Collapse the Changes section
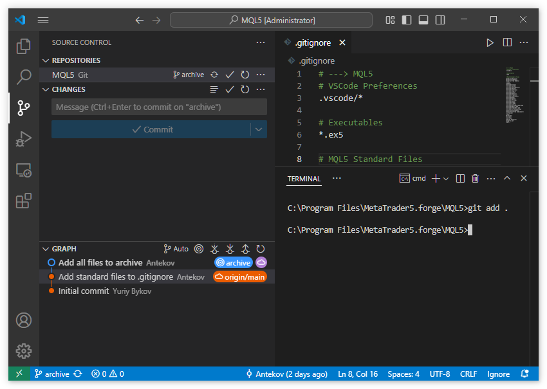Viewport: 547px width, 389px height. pyautogui.click(x=46, y=89)
